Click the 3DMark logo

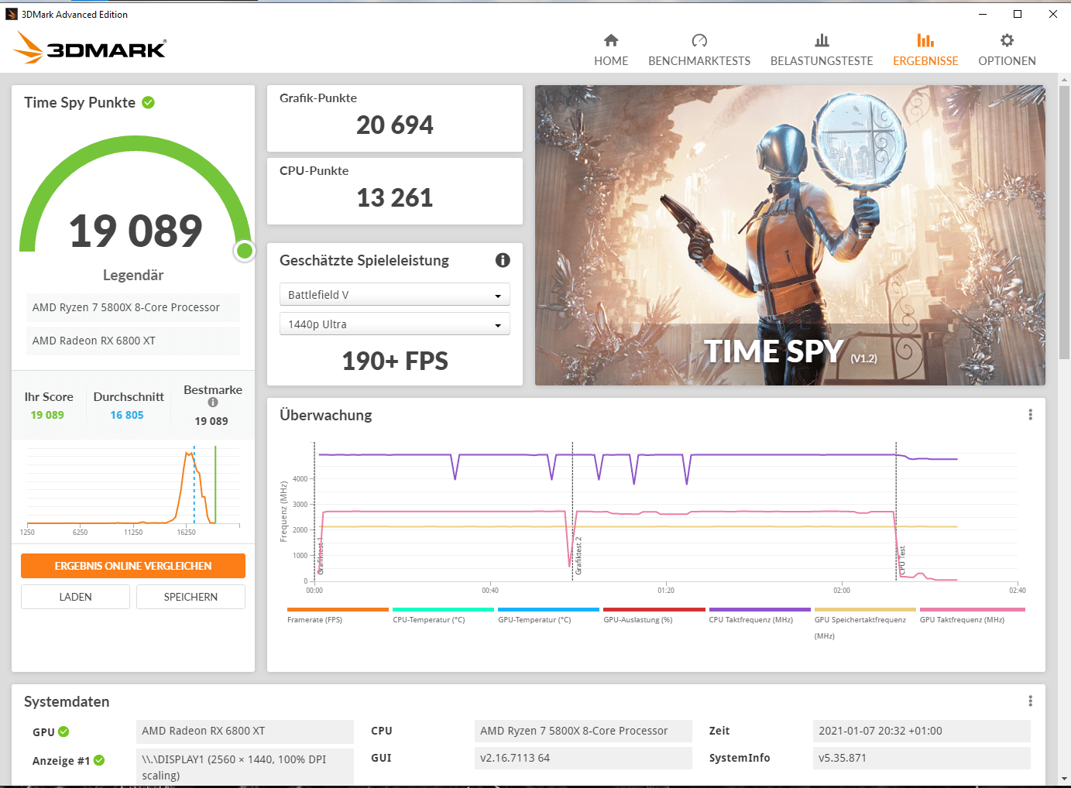click(90, 48)
